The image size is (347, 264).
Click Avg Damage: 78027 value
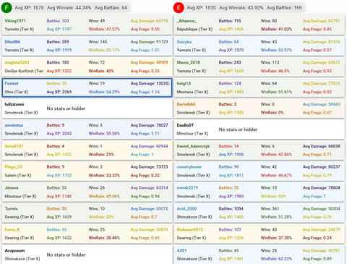pos(150,125)
